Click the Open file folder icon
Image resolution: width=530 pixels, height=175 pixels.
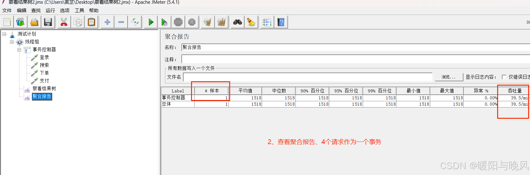(34, 22)
